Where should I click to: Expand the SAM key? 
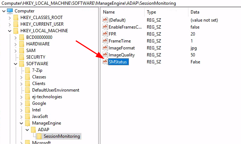pyautogui.click(x=16, y=51)
